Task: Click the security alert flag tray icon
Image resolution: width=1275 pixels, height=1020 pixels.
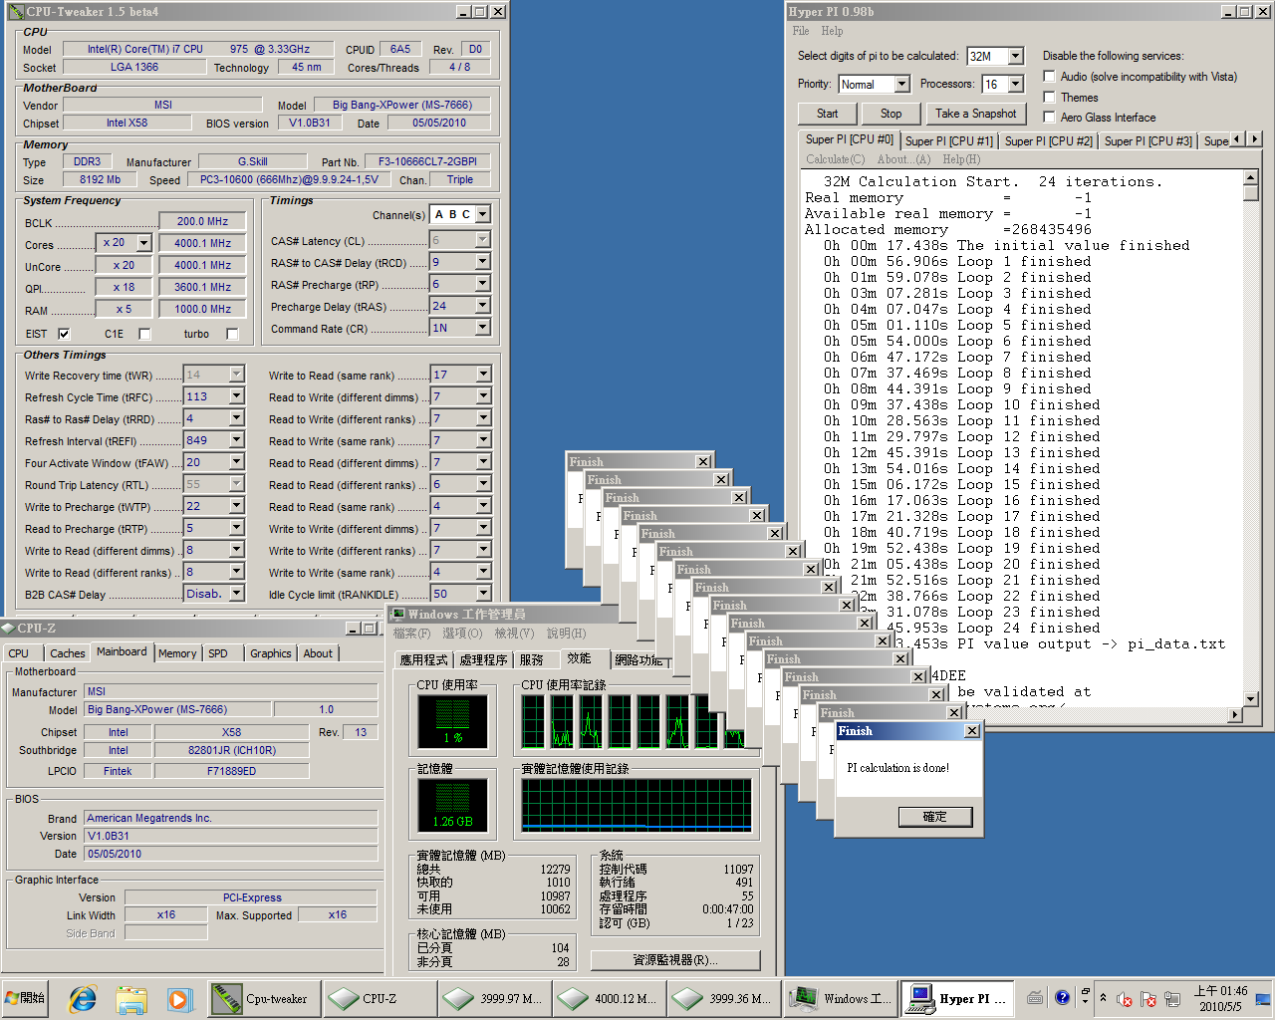Action: pyautogui.click(x=1147, y=999)
